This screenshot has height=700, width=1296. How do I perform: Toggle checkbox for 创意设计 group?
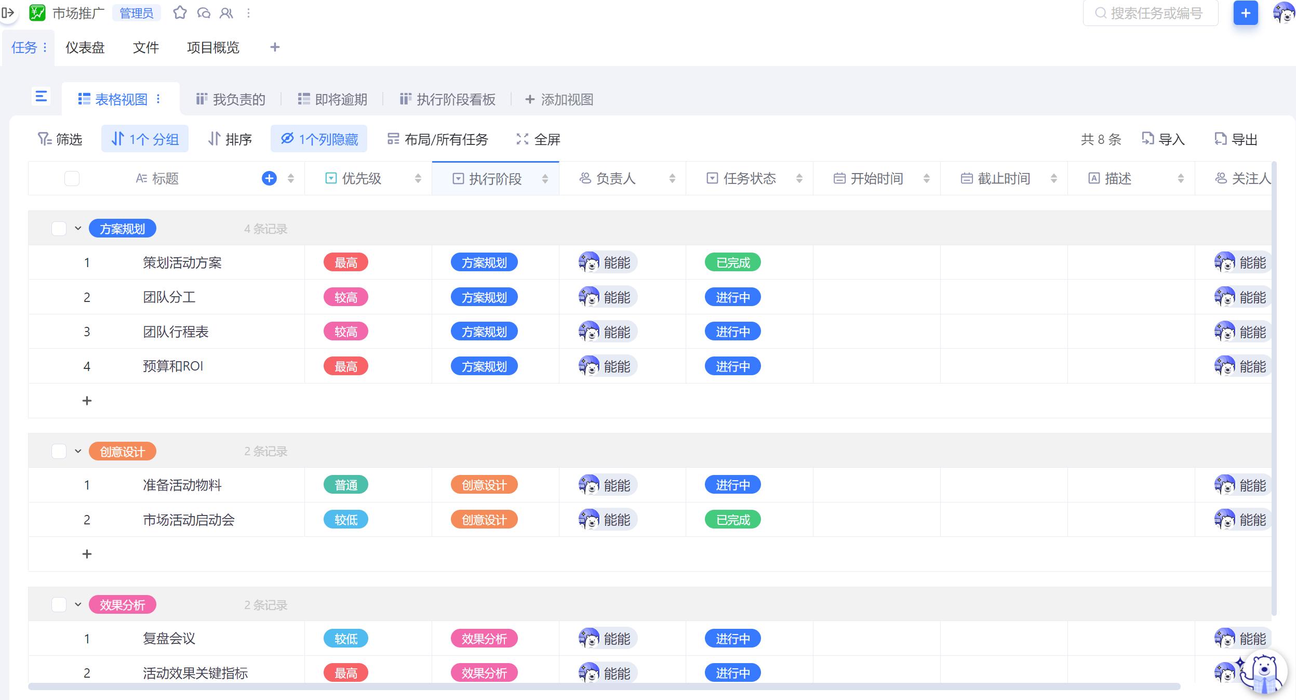click(58, 451)
